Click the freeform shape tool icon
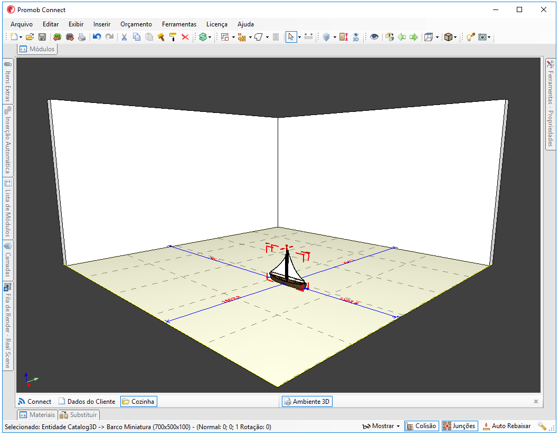 pyautogui.click(x=259, y=37)
